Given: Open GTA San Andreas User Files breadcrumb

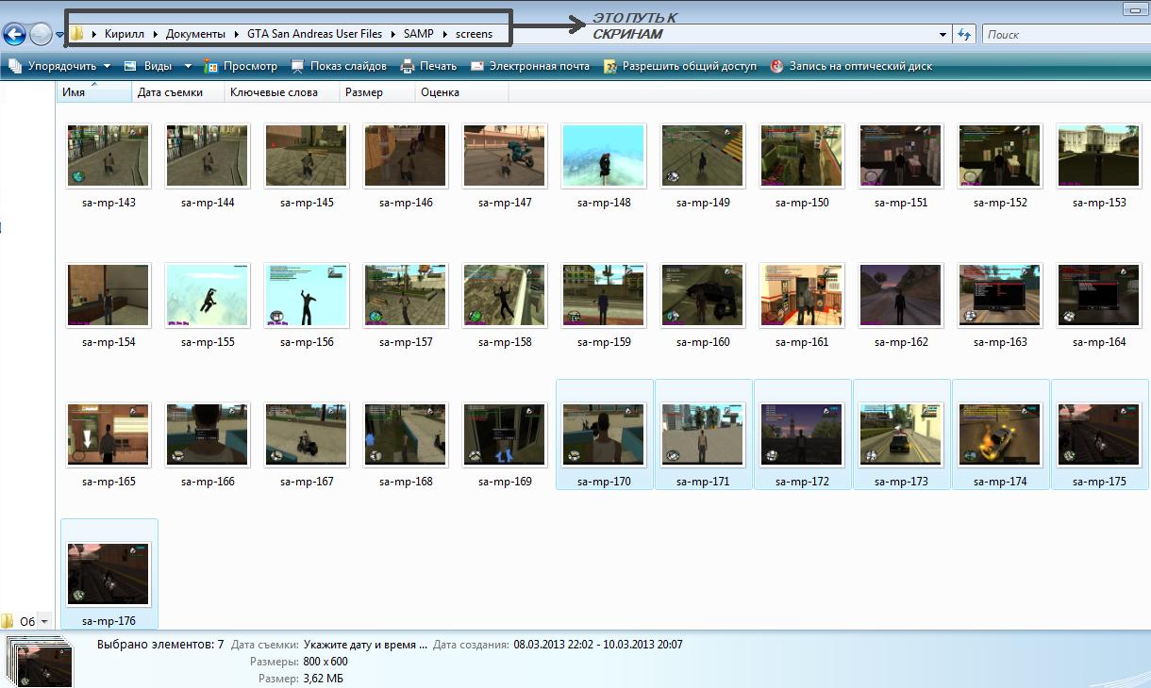Looking at the screenshot, I should pyautogui.click(x=315, y=34).
